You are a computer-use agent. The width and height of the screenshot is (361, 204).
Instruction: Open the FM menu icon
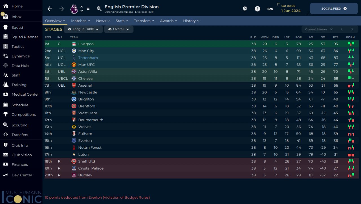[270, 9]
